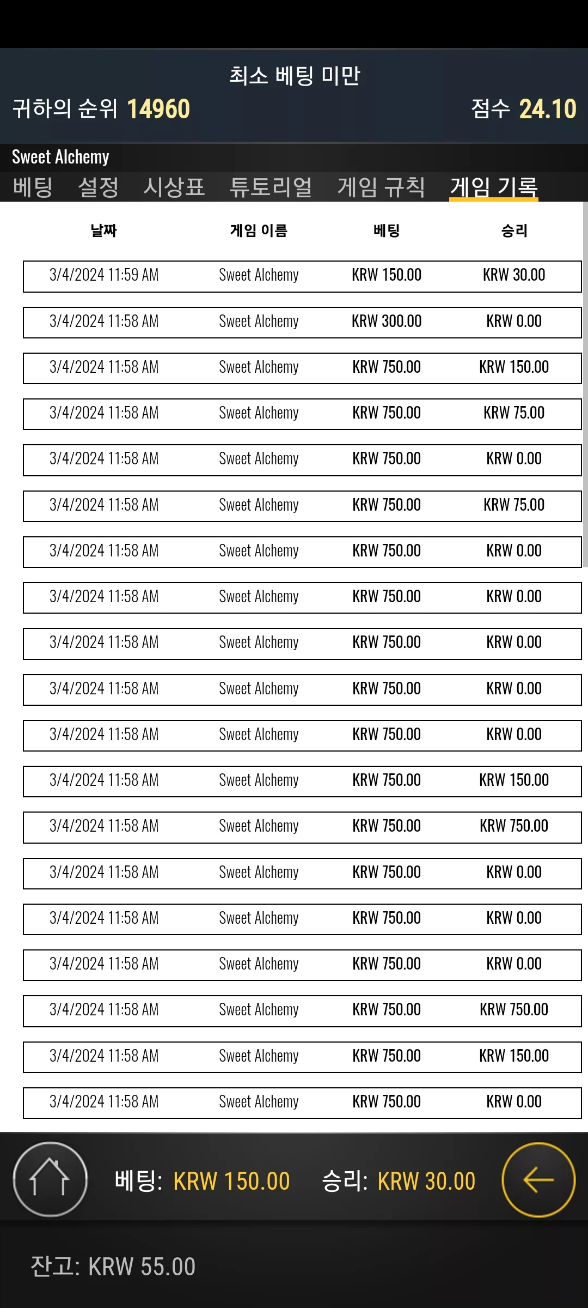Click the 날짜 column header
Image resolution: width=588 pixels, height=1308 pixels.
click(x=104, y=231)
